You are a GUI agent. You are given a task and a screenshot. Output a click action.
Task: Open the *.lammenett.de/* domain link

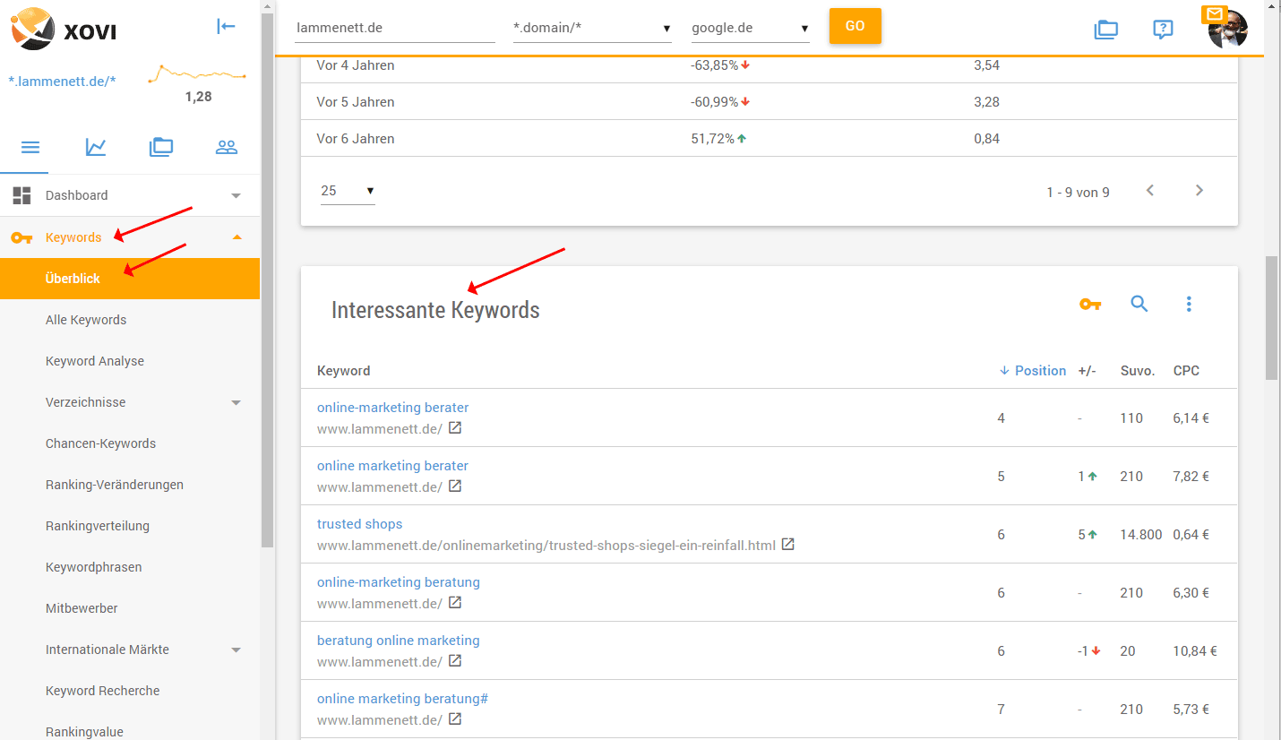(x=62, y=81)
